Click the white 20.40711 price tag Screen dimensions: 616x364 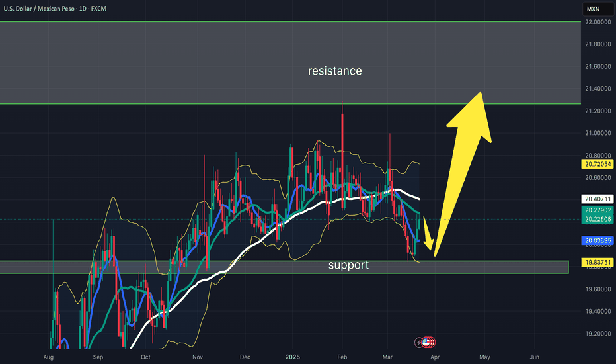pyautogui.click(x=597, y=199)
